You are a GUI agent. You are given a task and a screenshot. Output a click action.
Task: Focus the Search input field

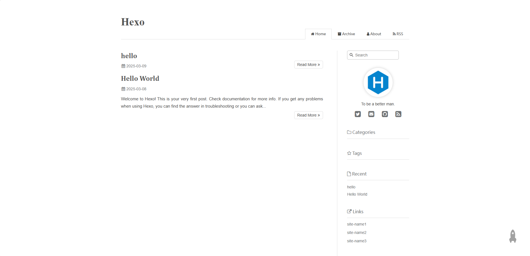373,55
